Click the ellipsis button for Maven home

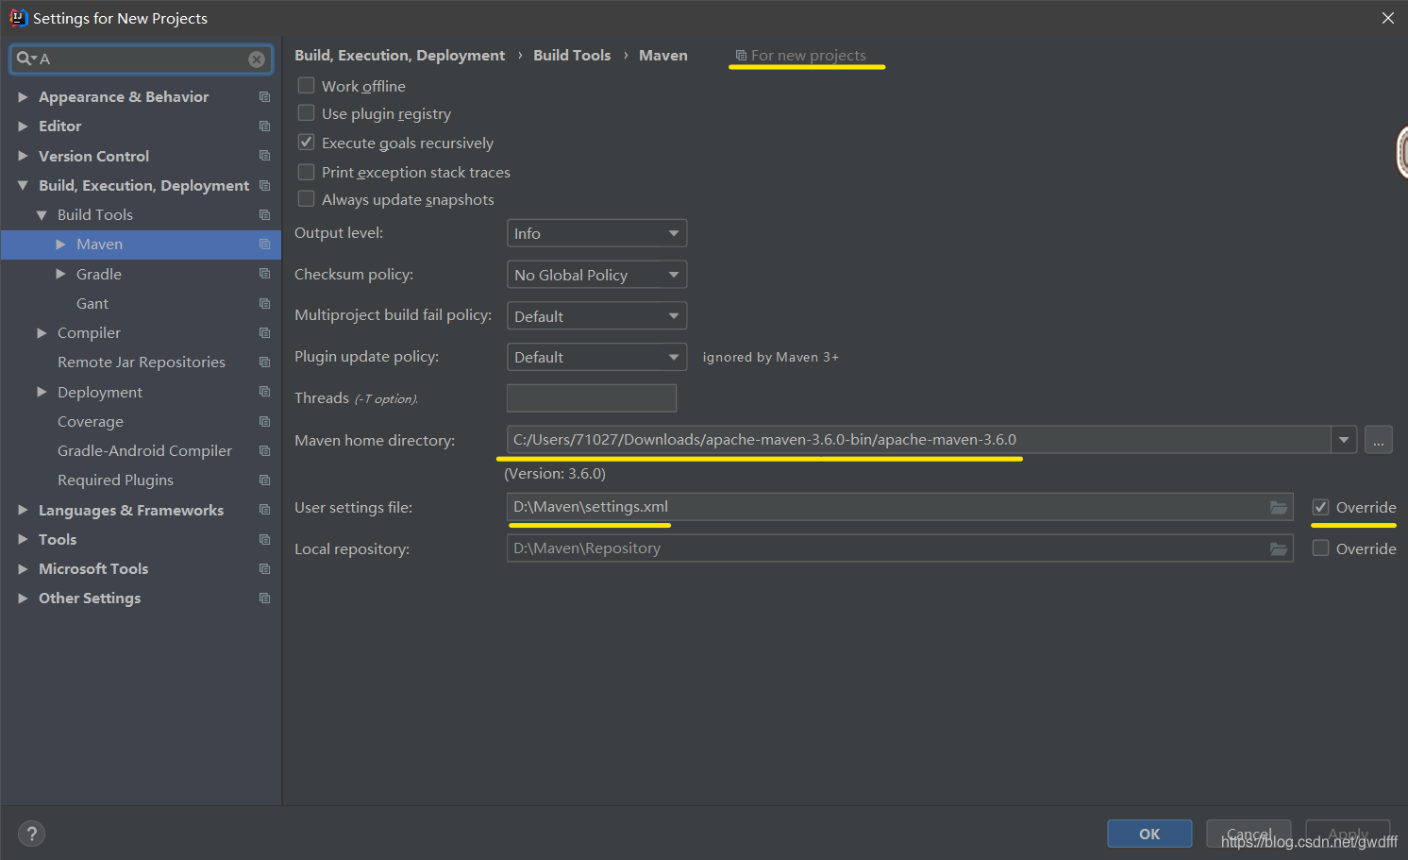1379,440
